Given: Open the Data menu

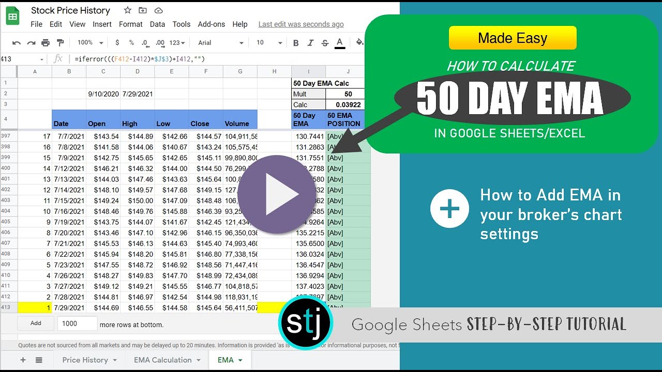Looking at the screenshot, I should [x=158, y=24].
